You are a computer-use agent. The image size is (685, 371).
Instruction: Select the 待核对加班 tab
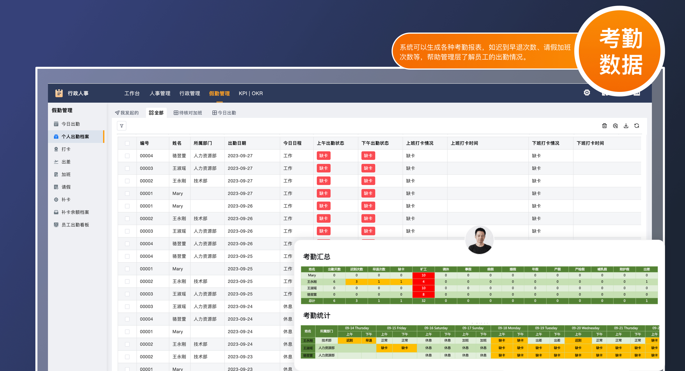(x=188, y=113)
